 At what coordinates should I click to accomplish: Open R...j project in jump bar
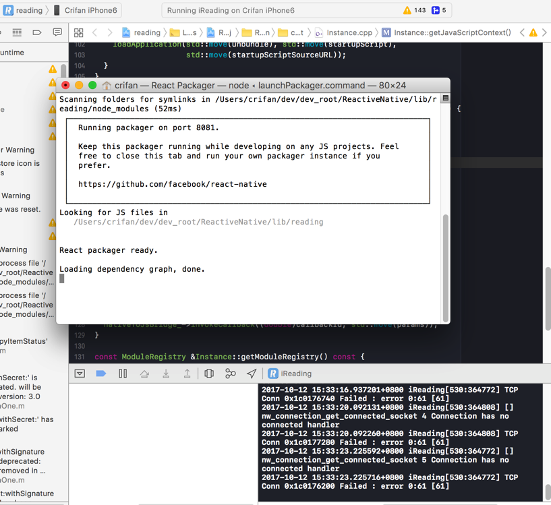tap(219, 32)
